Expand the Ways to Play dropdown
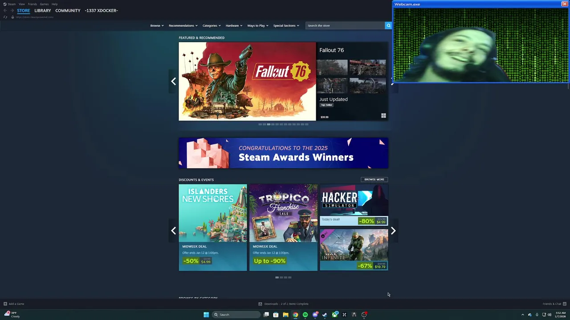The image size is (570, 320). click(258, 25)
